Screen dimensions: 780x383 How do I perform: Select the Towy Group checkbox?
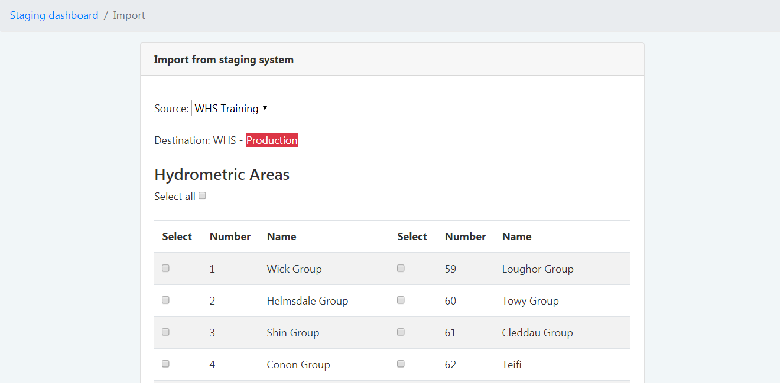pos(401,300)
